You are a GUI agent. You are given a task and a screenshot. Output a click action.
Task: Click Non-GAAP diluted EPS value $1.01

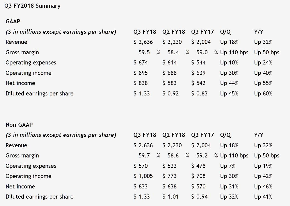(x=170, y=197)
